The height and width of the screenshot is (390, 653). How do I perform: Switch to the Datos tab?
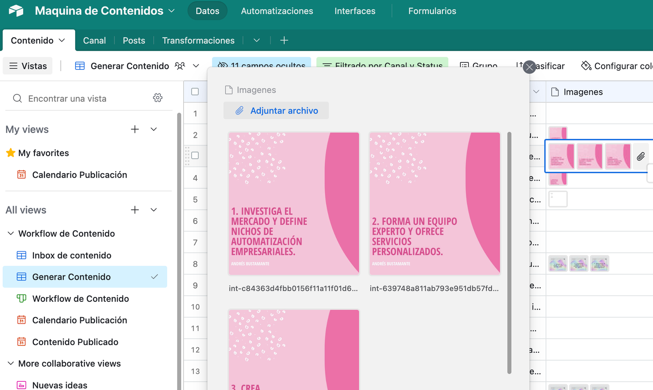click(x=207, y=11)
